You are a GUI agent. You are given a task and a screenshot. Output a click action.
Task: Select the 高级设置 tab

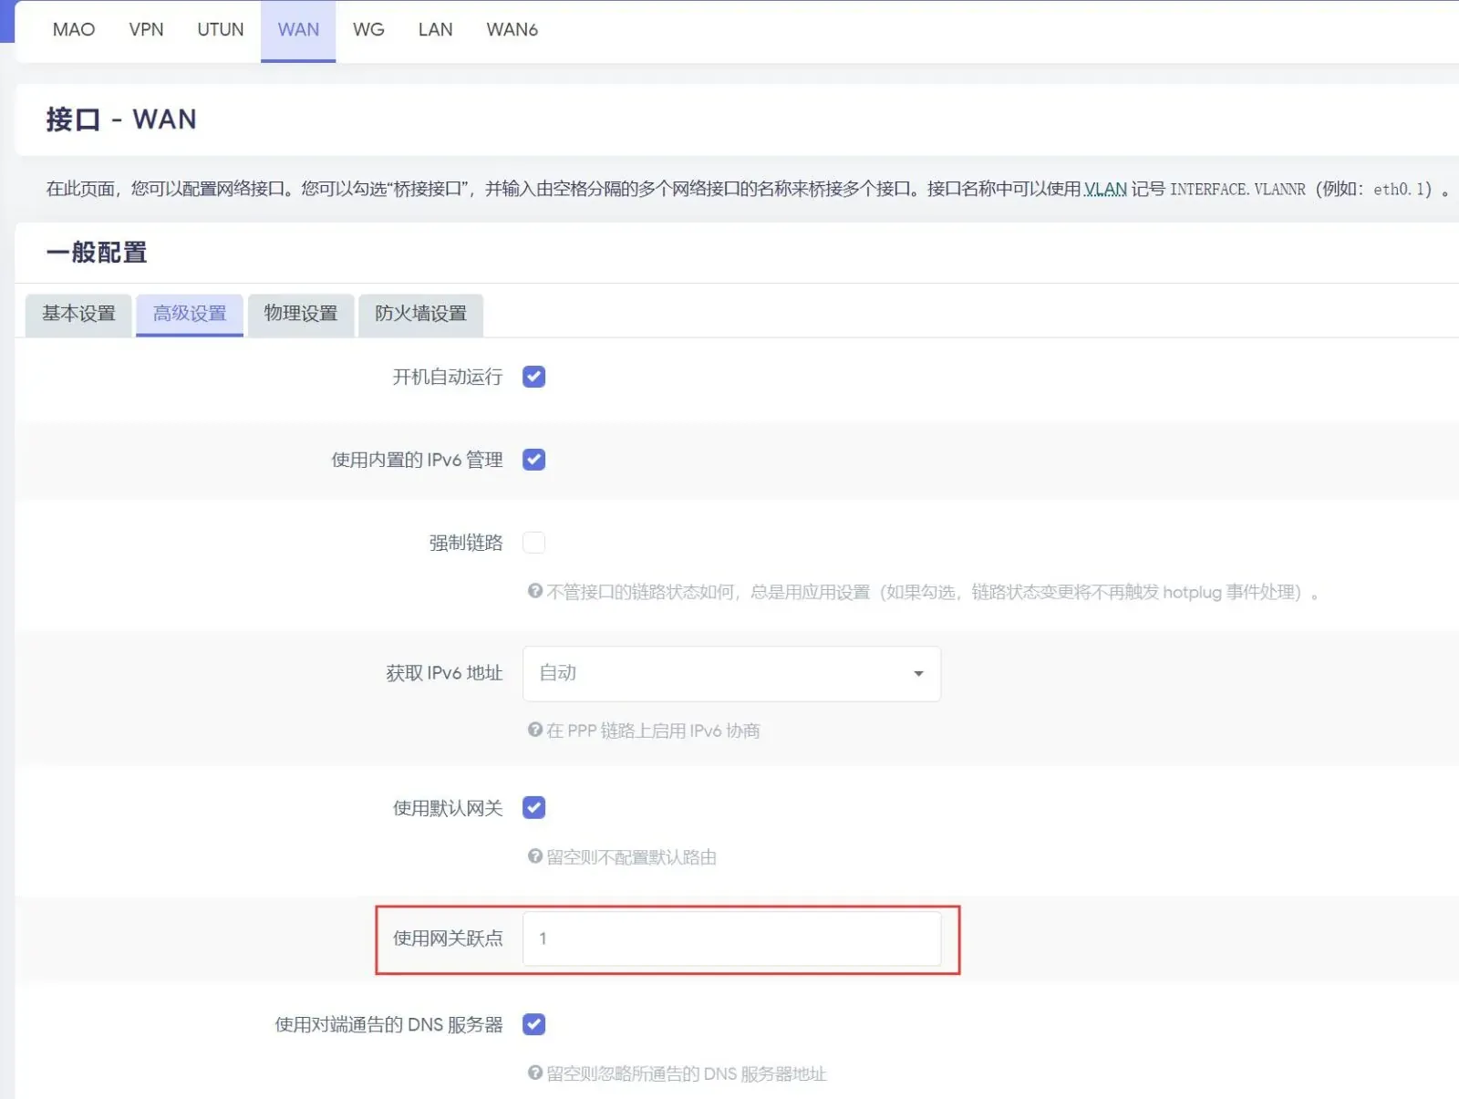(x=190, y=315)
